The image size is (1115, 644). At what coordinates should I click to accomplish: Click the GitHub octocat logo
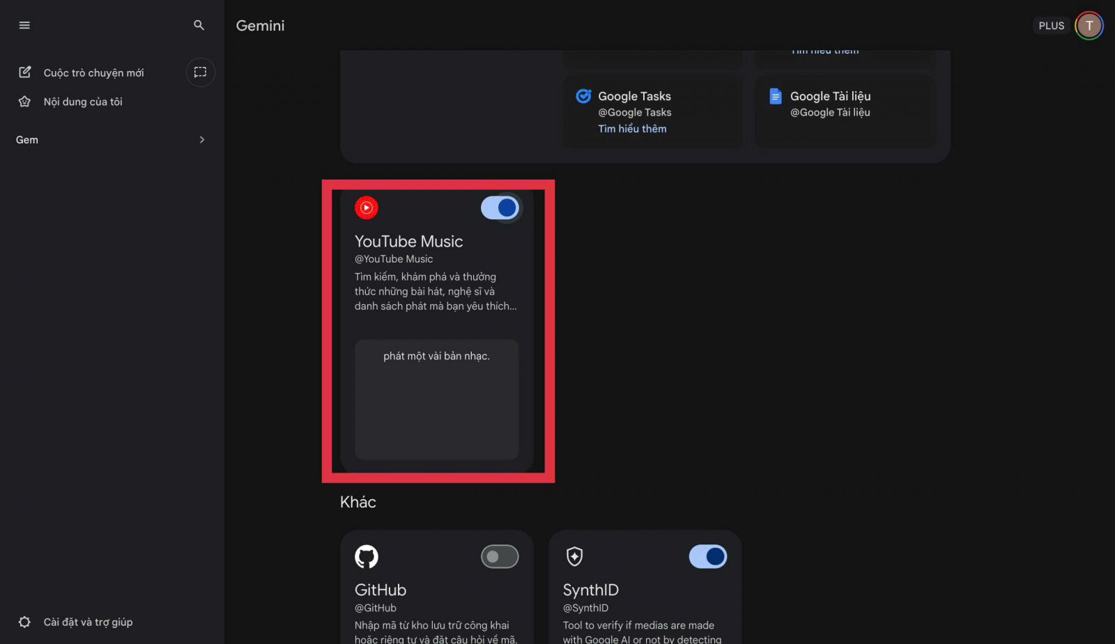(x=367, y=556)
